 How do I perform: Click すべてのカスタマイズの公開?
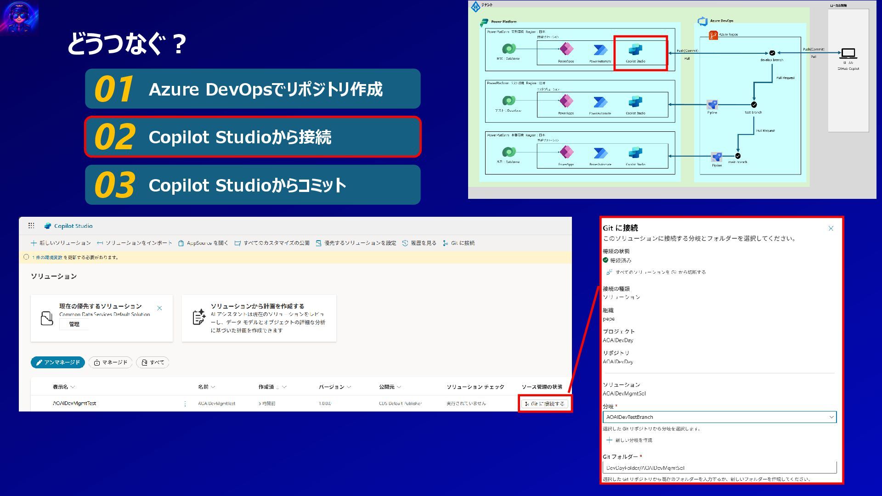coord(272,243)
